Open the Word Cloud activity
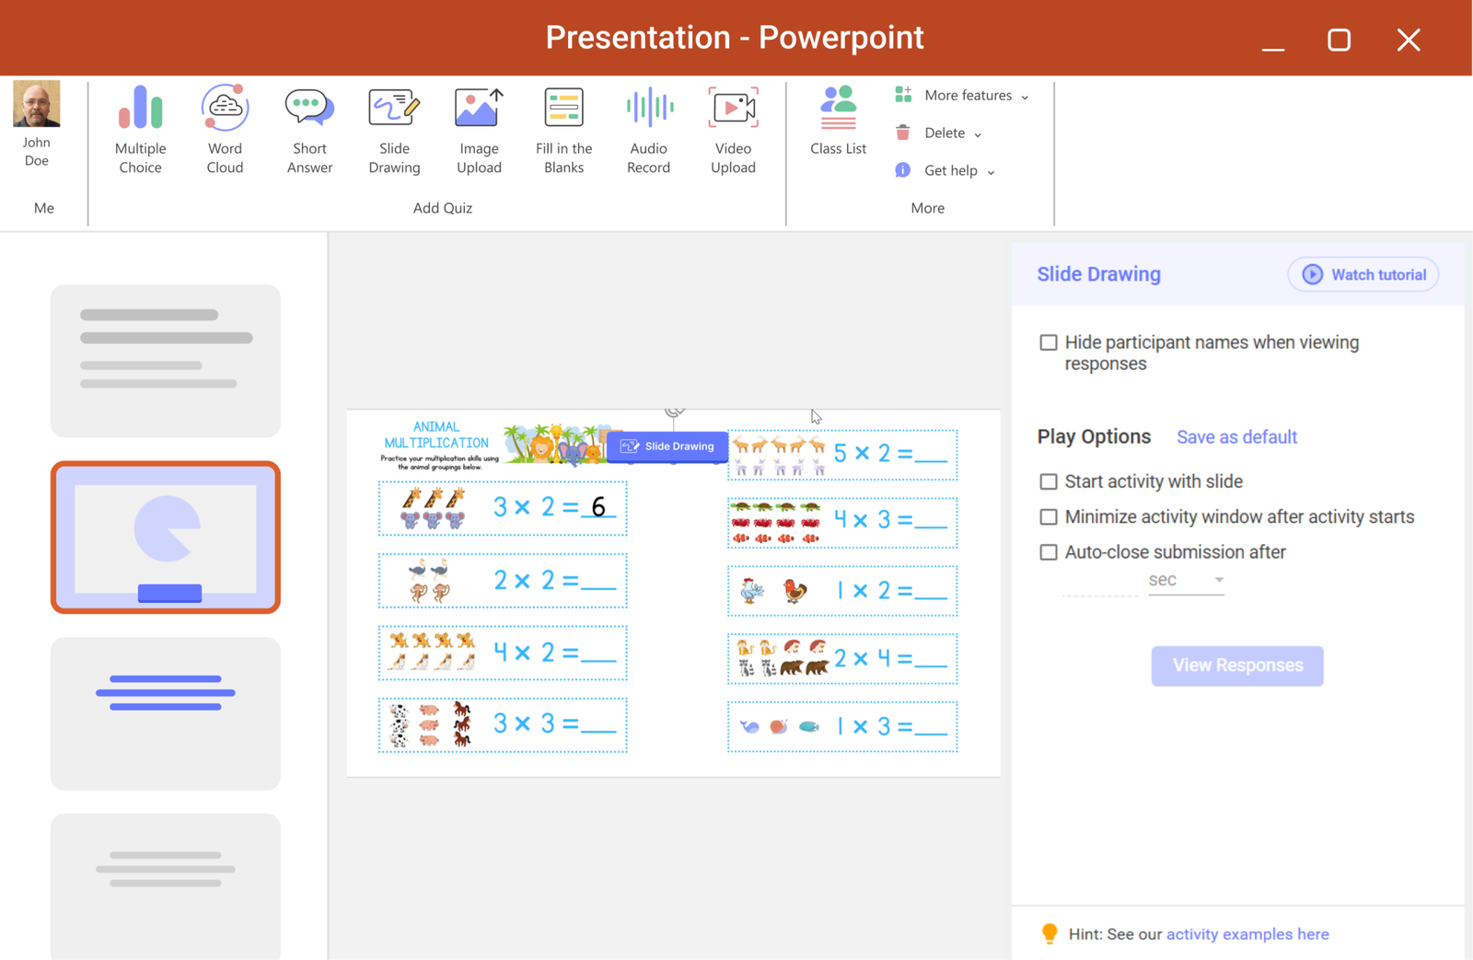This screenshot has height=960, width=1473. tap(224, 129)
